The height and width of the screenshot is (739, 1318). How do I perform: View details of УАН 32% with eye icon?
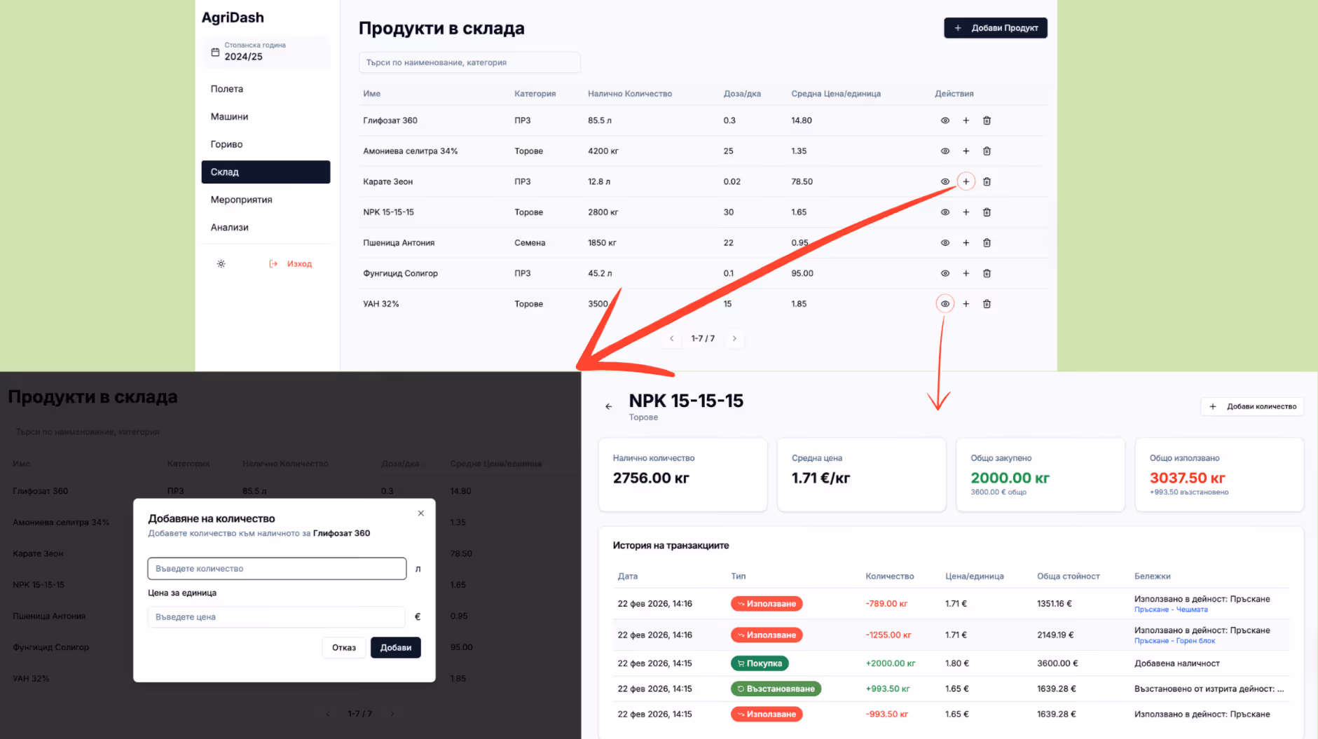tap(945, 304)
